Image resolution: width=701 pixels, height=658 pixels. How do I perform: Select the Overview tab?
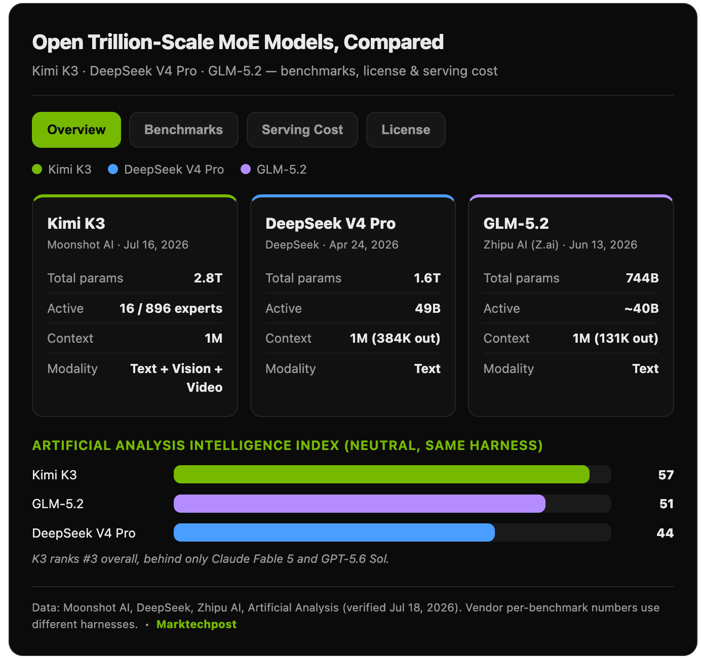pyautogui.click(x=76, y=130)
